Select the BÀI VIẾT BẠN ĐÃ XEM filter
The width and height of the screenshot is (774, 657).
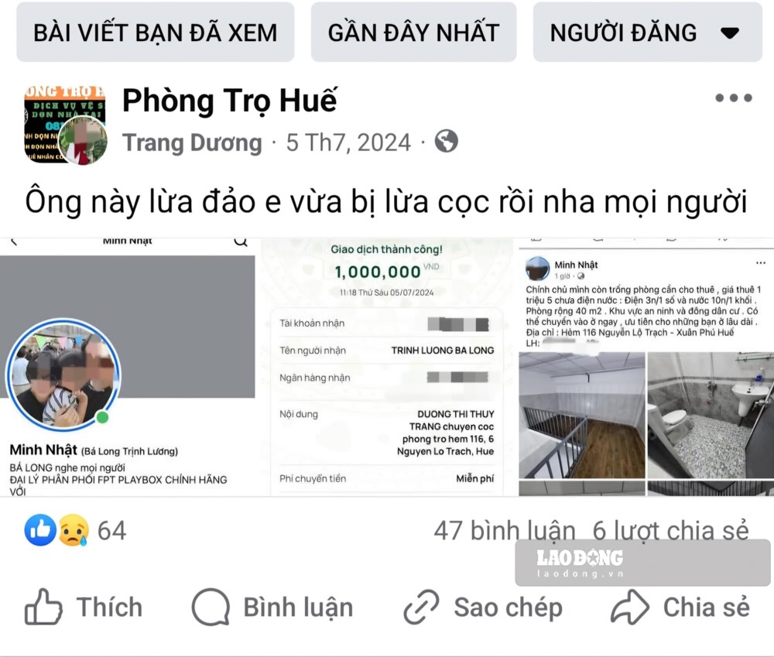[x=156, y=32]
